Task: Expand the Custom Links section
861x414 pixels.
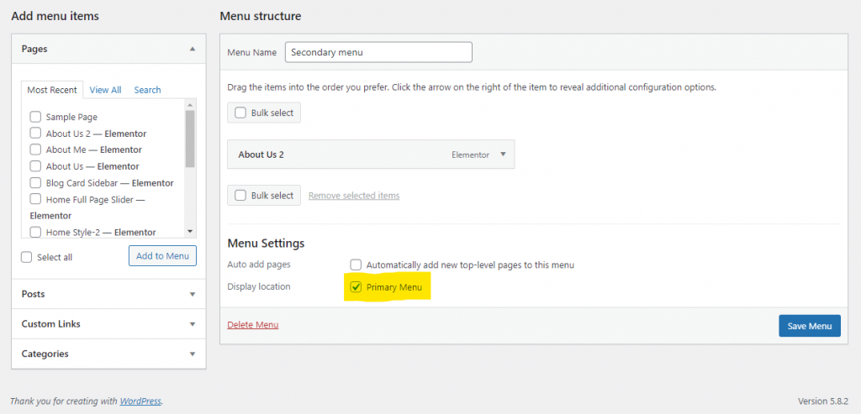Action: (x=108, y=324)
